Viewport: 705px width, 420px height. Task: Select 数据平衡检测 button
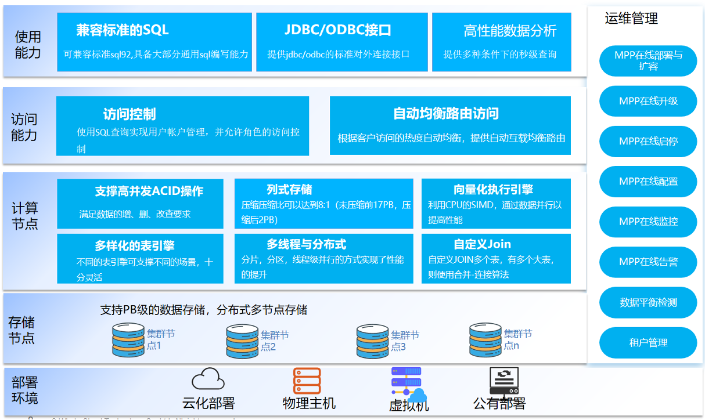click(648, 302)
